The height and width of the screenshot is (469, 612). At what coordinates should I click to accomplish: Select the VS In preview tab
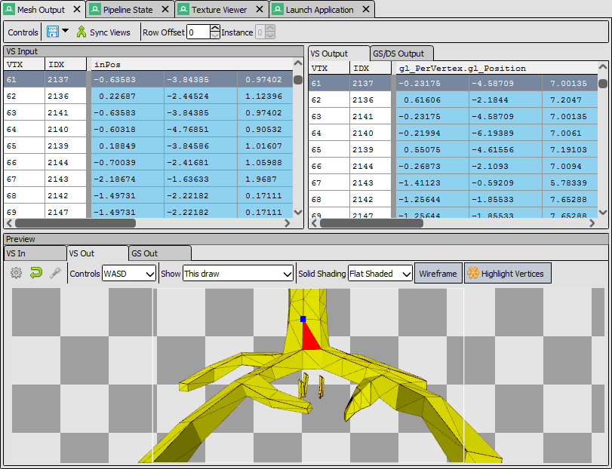(x=35, y=253)
